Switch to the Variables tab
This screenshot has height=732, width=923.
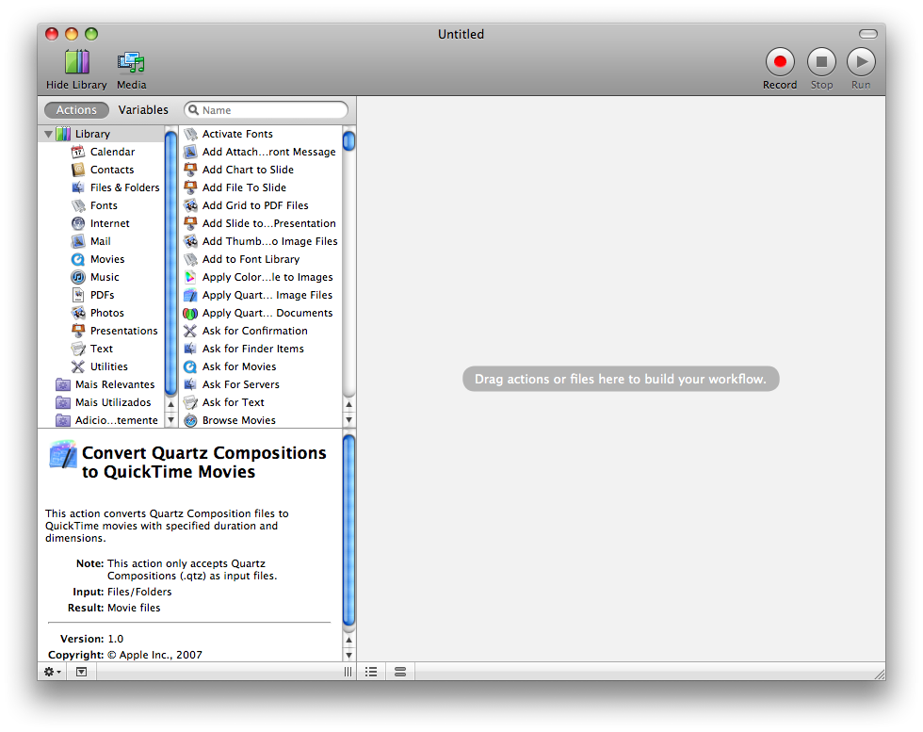tap(143, 110)
